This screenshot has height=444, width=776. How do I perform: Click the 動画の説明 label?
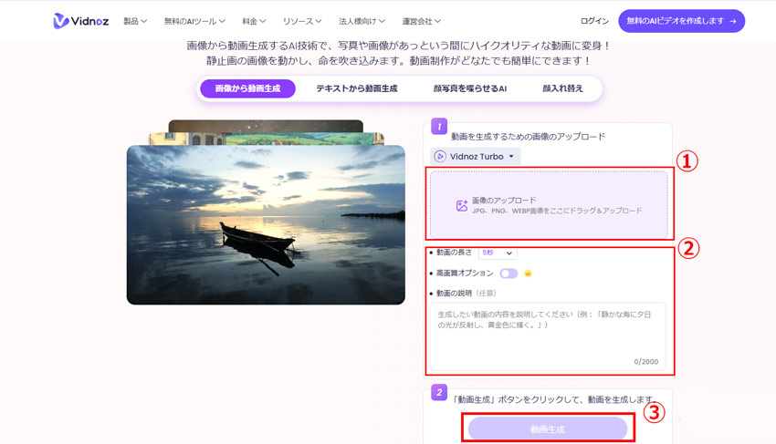[454, 294]
